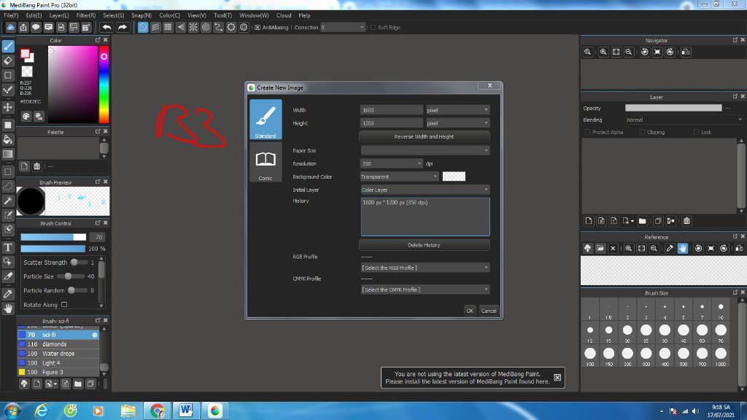Select the Move tool
This screenshot has height=420, width=747.
[7, 107]
